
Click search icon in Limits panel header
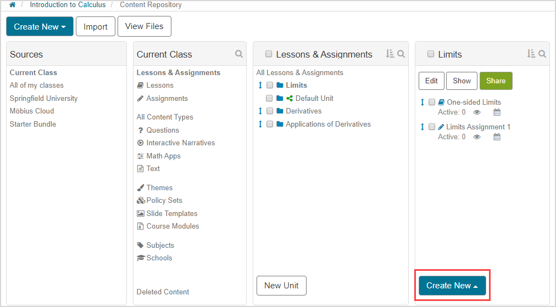tap(542, 54)
